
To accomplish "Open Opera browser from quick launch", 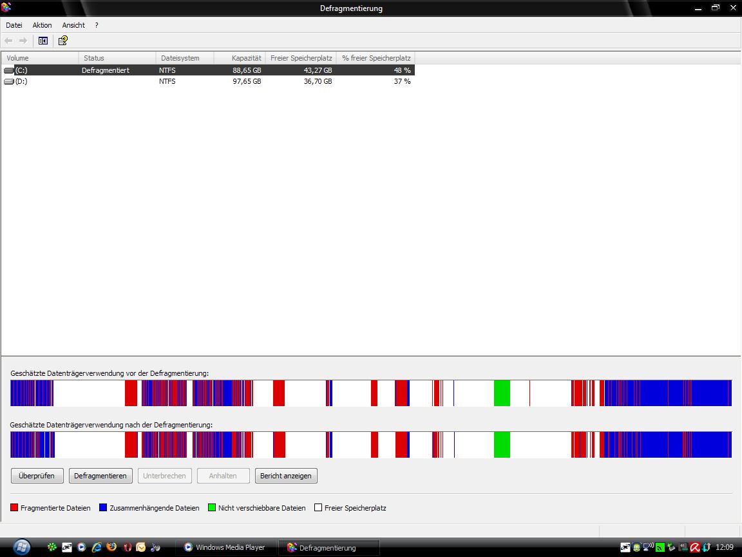I will coord(127,547).
